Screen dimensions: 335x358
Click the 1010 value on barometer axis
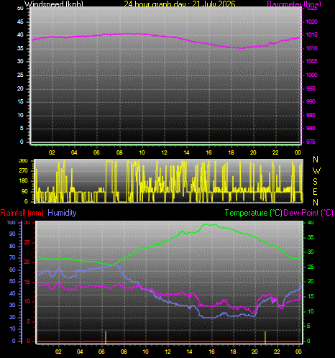311,48
